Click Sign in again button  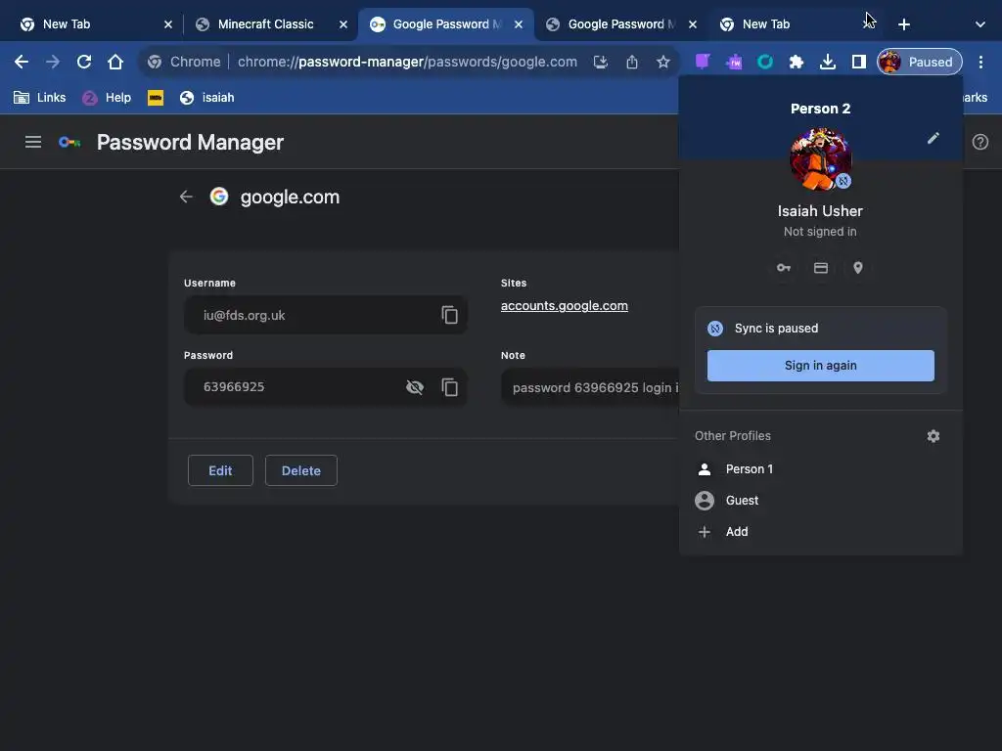coord(821,366)
